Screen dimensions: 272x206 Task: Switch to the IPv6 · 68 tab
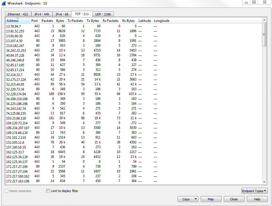click(x=62, y=14)
